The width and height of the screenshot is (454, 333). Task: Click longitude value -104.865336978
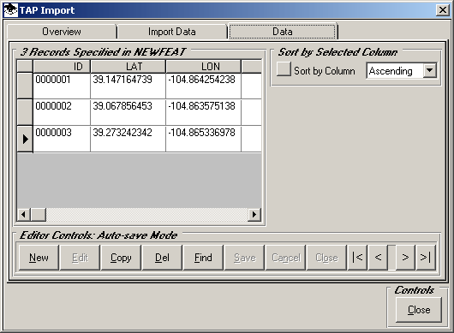pos(203,139)
